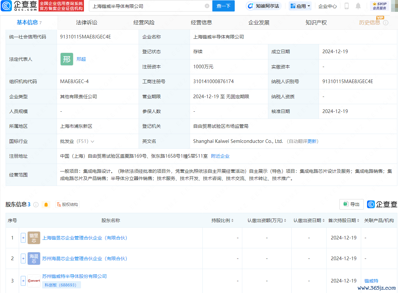Click the Convert company logo
The height and width of the screenshot is (293, 398).
[x=34, y=281]
